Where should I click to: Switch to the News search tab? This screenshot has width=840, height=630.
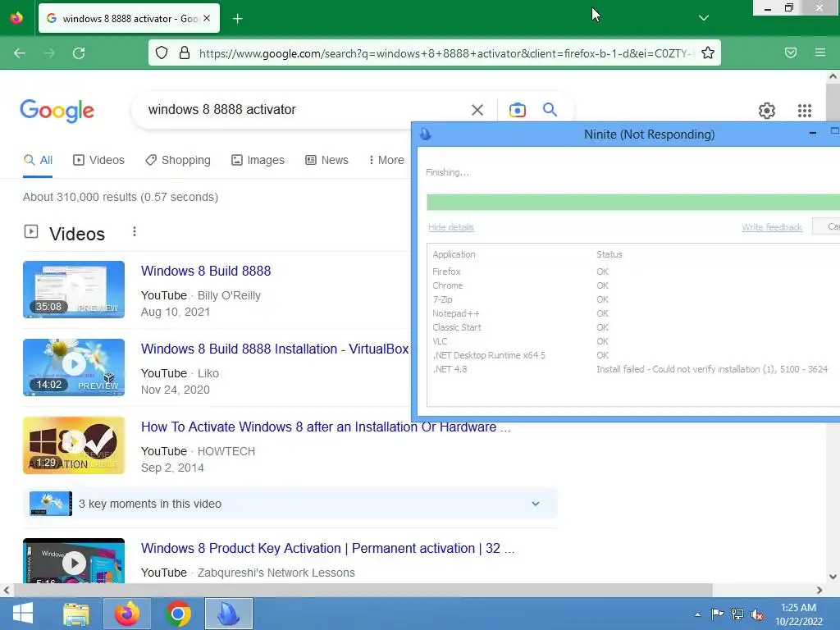(x=326, y=160)
